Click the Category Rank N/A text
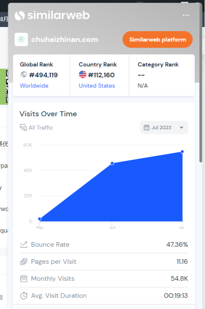 point(143,86)
